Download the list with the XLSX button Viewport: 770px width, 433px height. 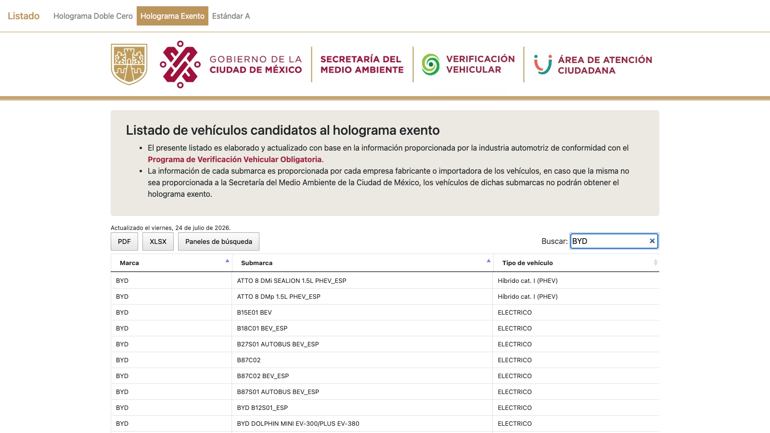tap(158, 242)
